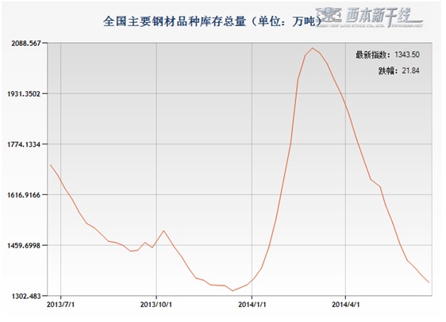The height and width of the screenshot is (322, 446).
Task: Click the 最新指数 1343.50 readout
Action: click(387, 55)
